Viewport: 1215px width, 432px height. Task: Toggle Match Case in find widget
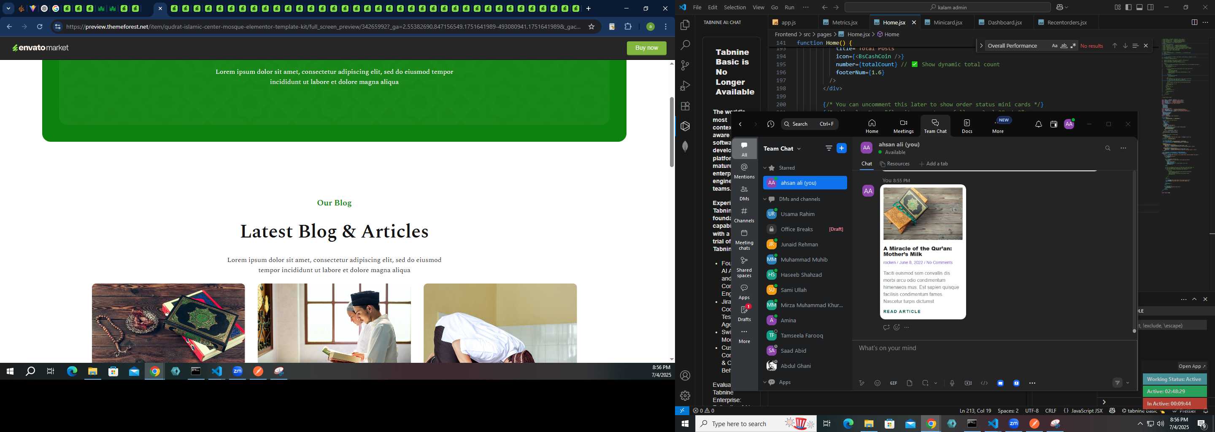point(1054,46)
